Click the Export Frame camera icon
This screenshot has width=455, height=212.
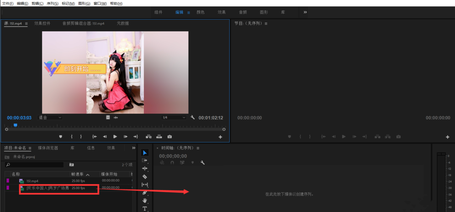pos(169,137)
